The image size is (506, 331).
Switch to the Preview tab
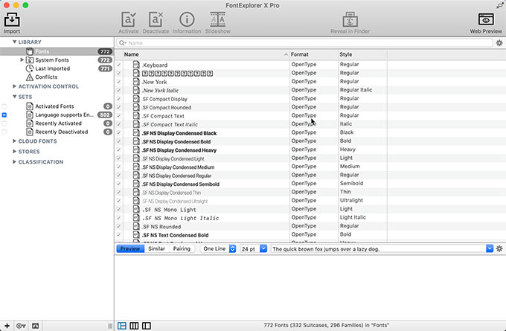pos(130,248)
